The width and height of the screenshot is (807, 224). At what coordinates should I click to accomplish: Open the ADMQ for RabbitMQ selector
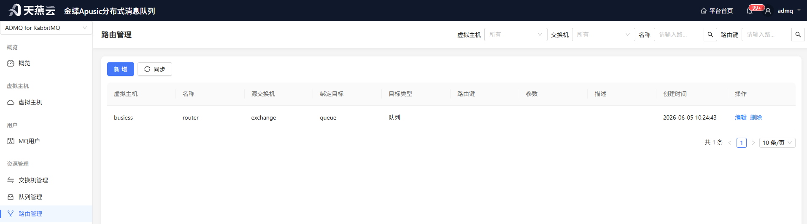[46, 28]
